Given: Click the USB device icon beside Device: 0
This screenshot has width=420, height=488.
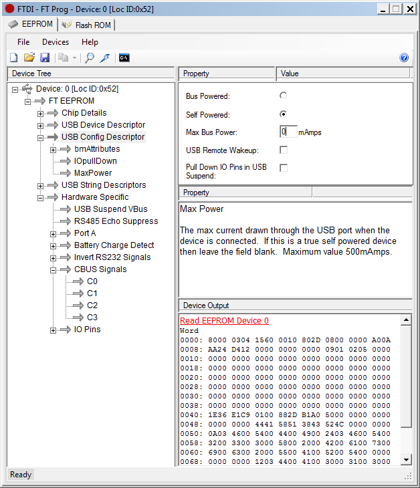Looking at the screenshot, I should [27, 89].
